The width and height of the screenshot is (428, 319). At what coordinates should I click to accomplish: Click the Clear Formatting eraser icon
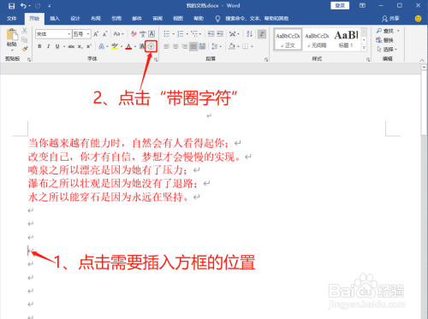pyautogui.click(x=134, y=34)
